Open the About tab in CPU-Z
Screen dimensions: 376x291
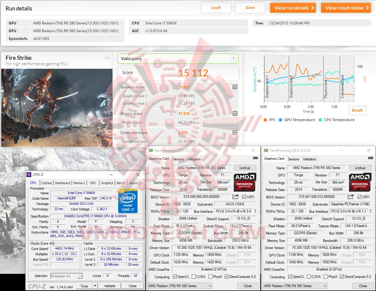point(134,183)
